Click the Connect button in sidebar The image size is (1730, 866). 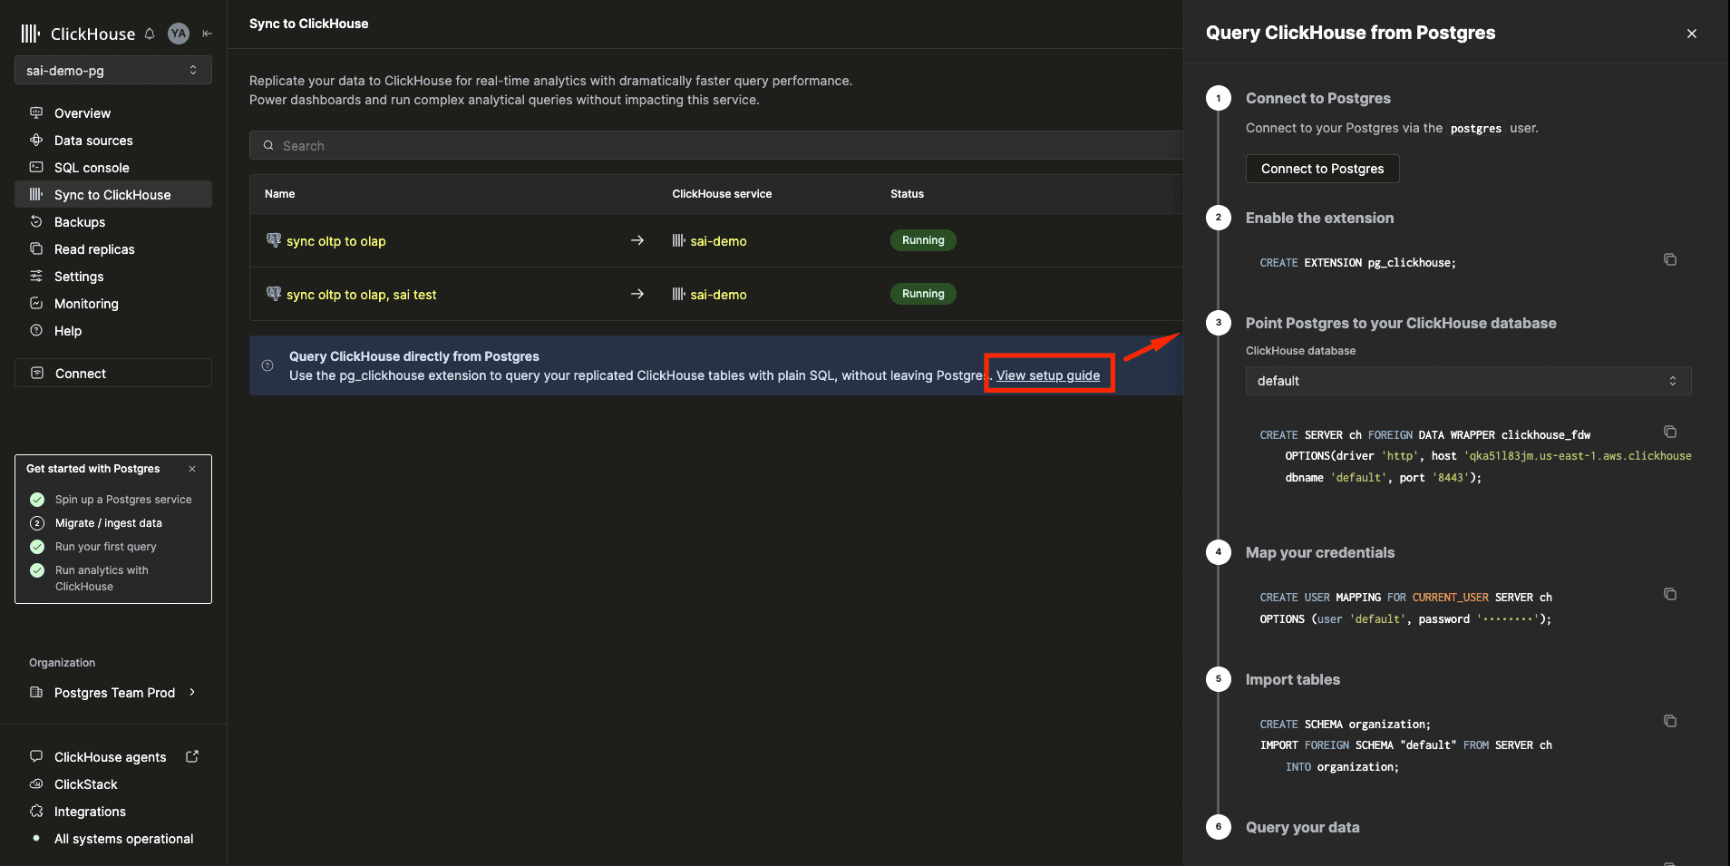coord(113,374)
